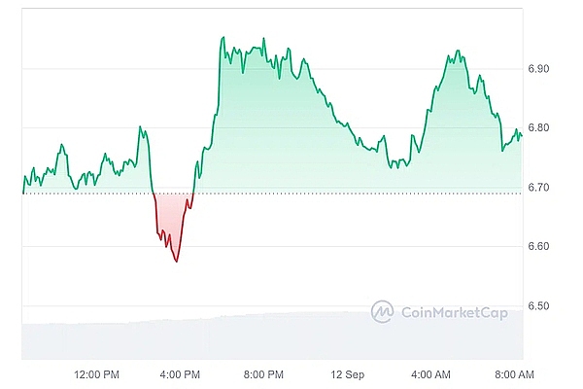The height and width of the screenshot is (389, 583).
Task: Select the 12 Sep date label
Action: (x=349, y=374)
